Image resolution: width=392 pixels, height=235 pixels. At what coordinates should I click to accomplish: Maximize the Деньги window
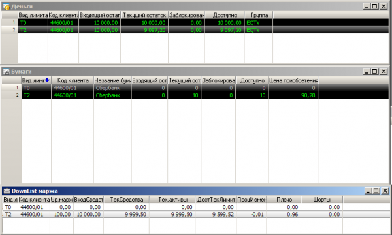coord(375,7)
